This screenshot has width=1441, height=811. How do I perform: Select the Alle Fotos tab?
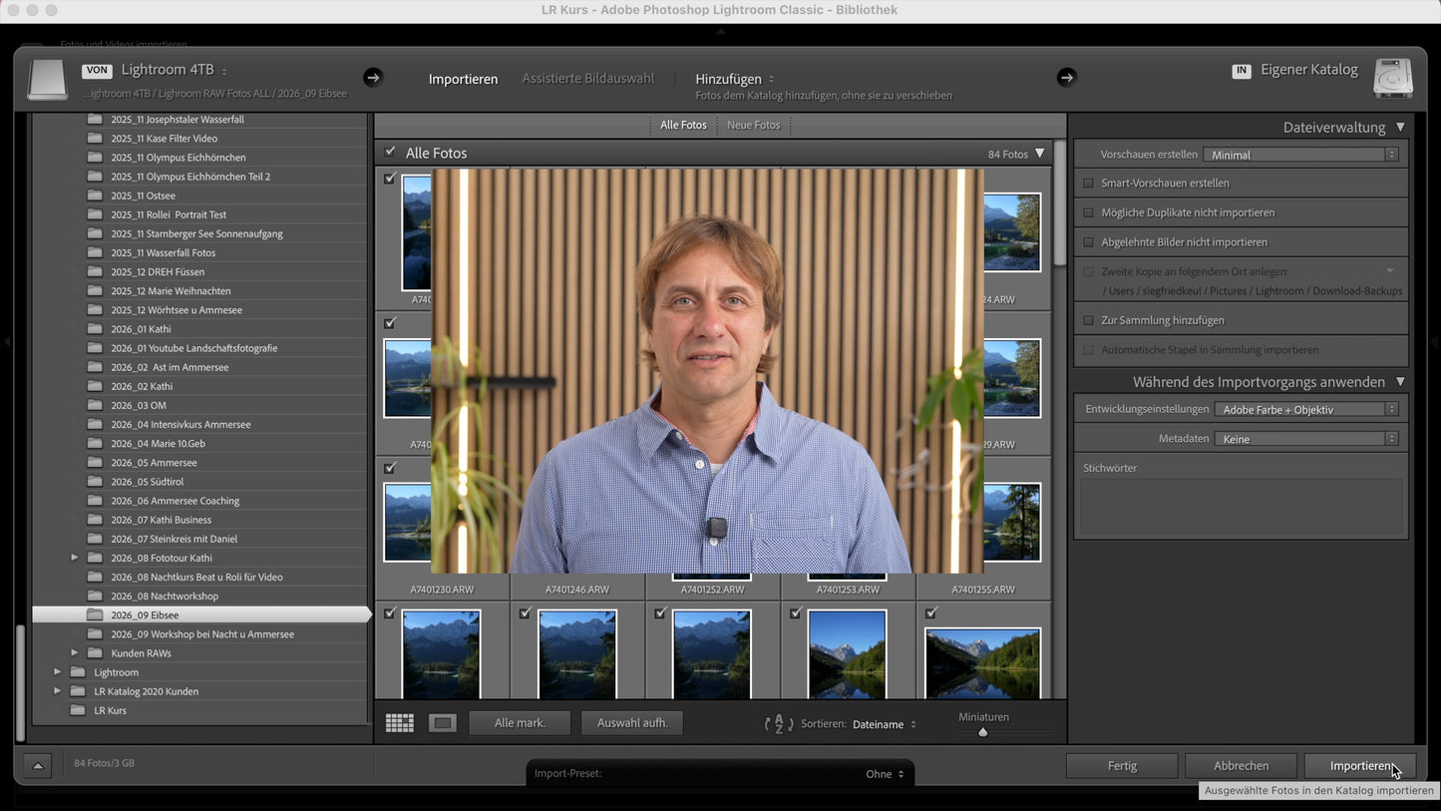pos(683,125)
